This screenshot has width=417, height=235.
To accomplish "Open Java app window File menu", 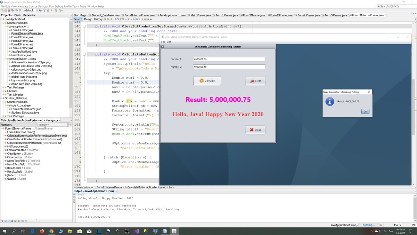I will (x=163, y=42).
